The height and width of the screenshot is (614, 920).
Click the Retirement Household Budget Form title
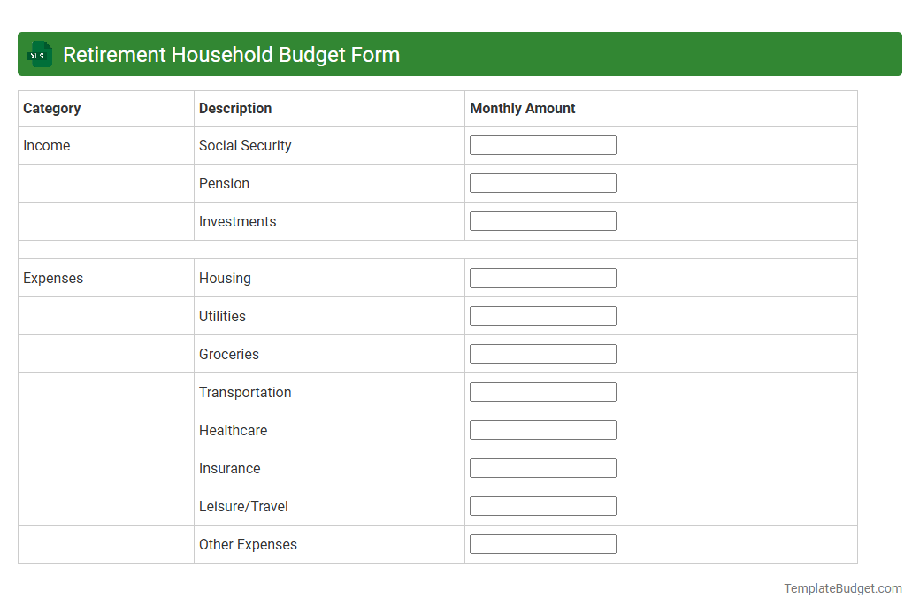[x=231, y=54]
